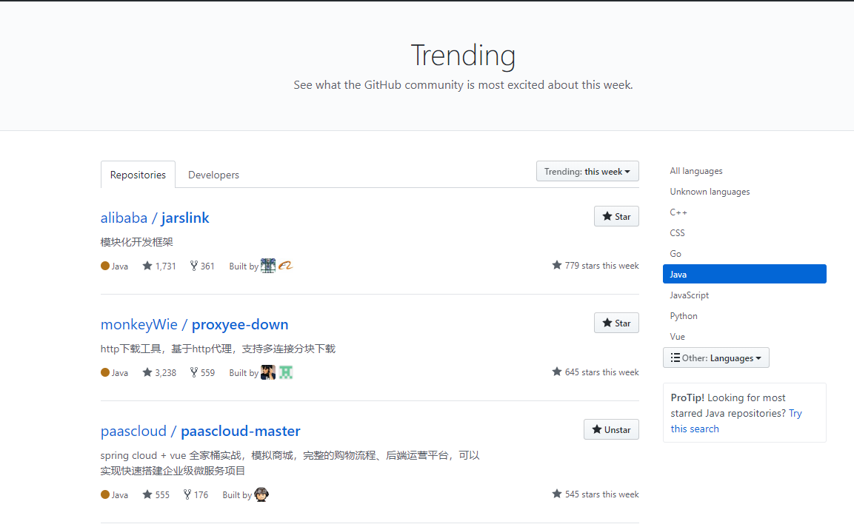Star the proxyee-down repository
The height and width of the screenshot is (527, 854).
[616, 323]
